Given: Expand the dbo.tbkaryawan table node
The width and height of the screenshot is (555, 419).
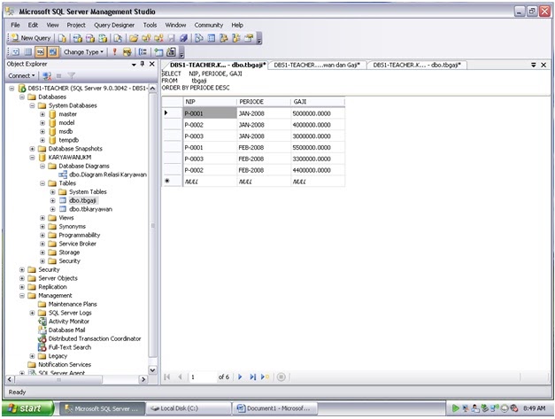Looking at the screenshot, I should 53,209.
